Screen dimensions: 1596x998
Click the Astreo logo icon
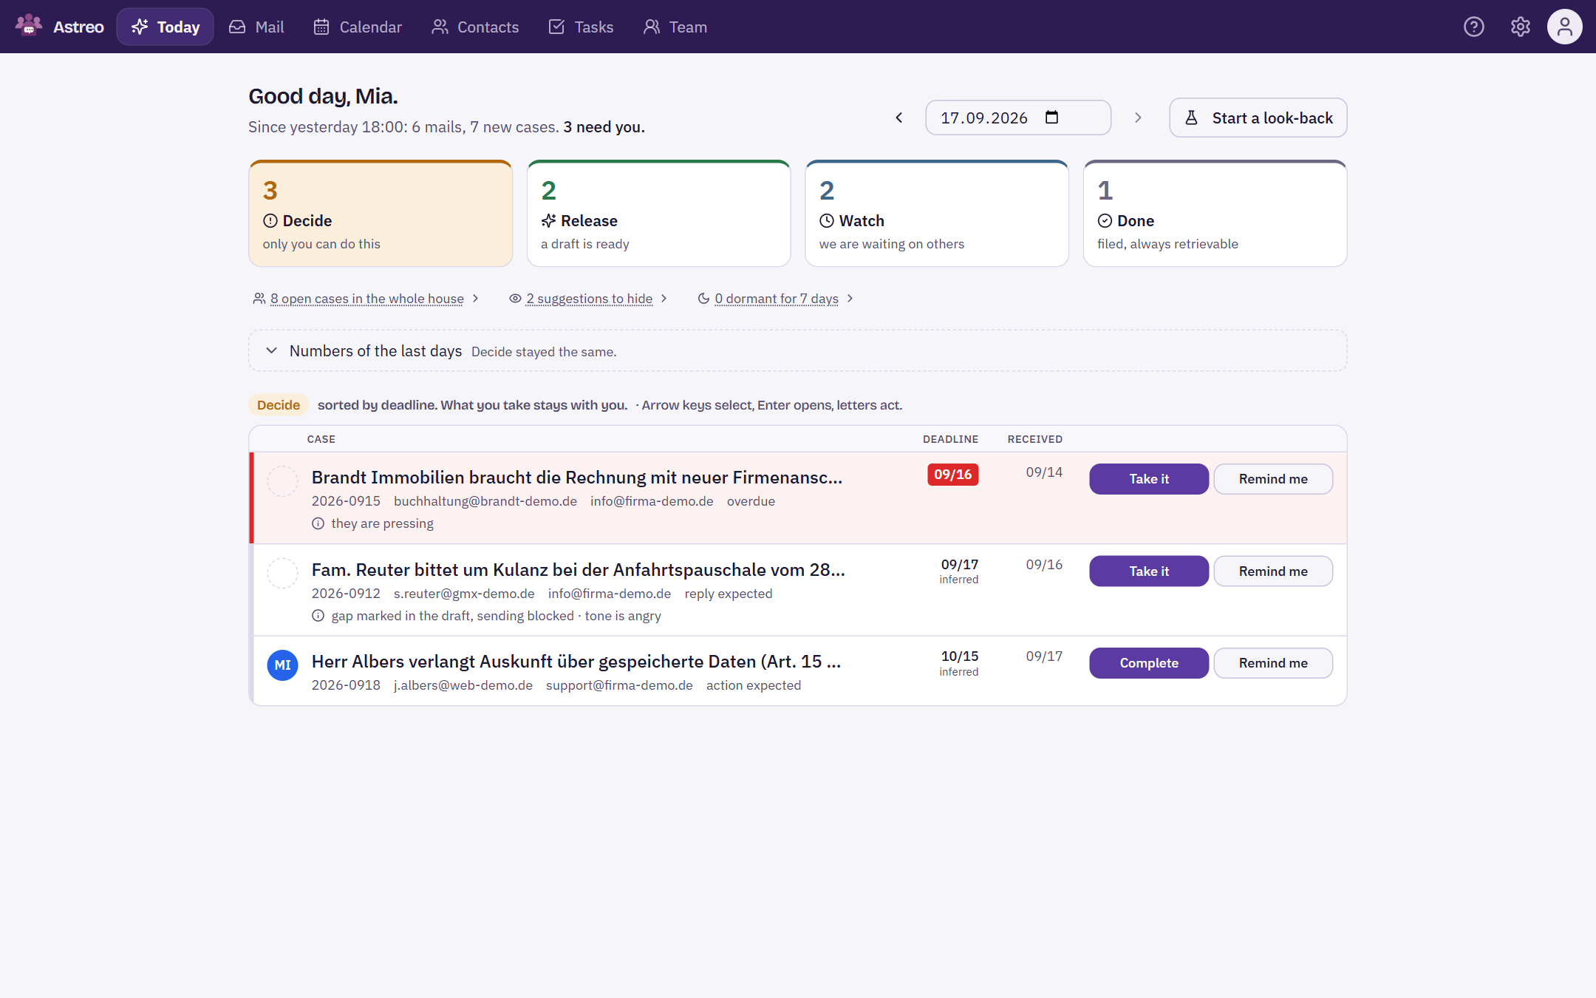click(x=29, y=26)
